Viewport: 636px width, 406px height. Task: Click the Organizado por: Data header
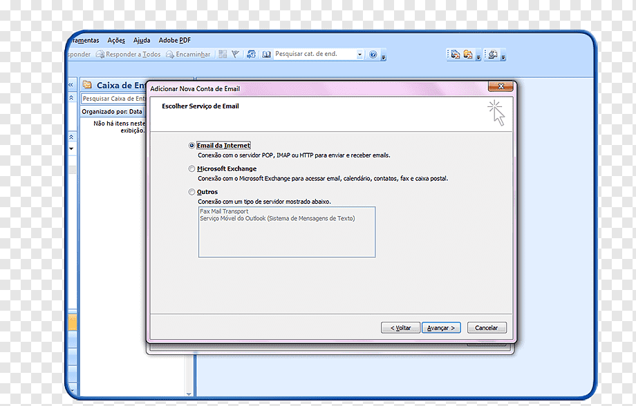(x=112, y=111)
